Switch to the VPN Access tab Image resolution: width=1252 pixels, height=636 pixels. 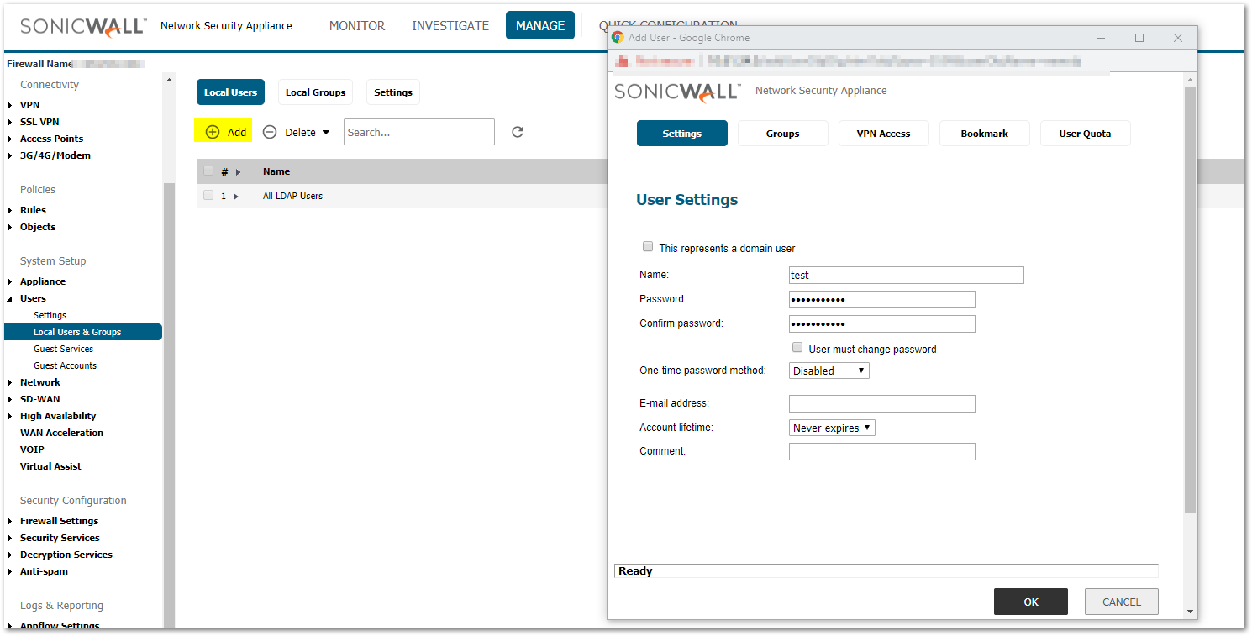(x=883, y=134)
